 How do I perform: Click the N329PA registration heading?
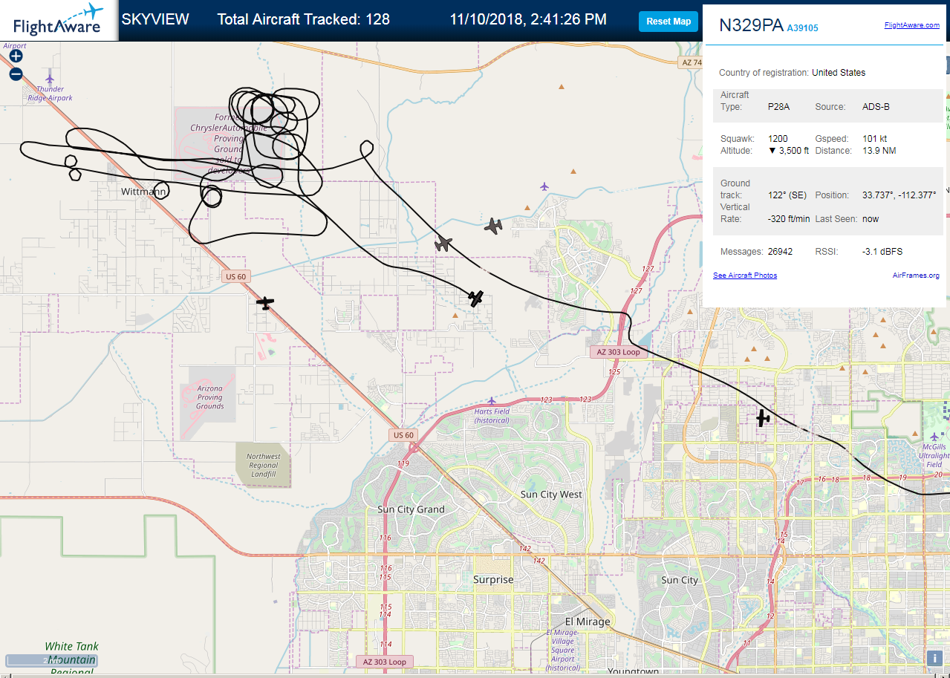(x=751, y=26)
